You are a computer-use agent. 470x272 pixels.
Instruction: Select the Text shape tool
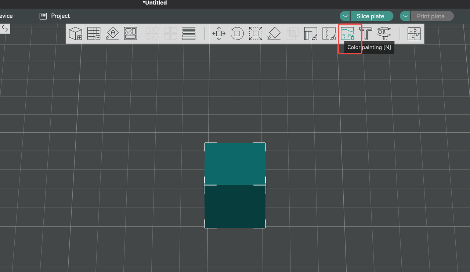click(366, 33)
